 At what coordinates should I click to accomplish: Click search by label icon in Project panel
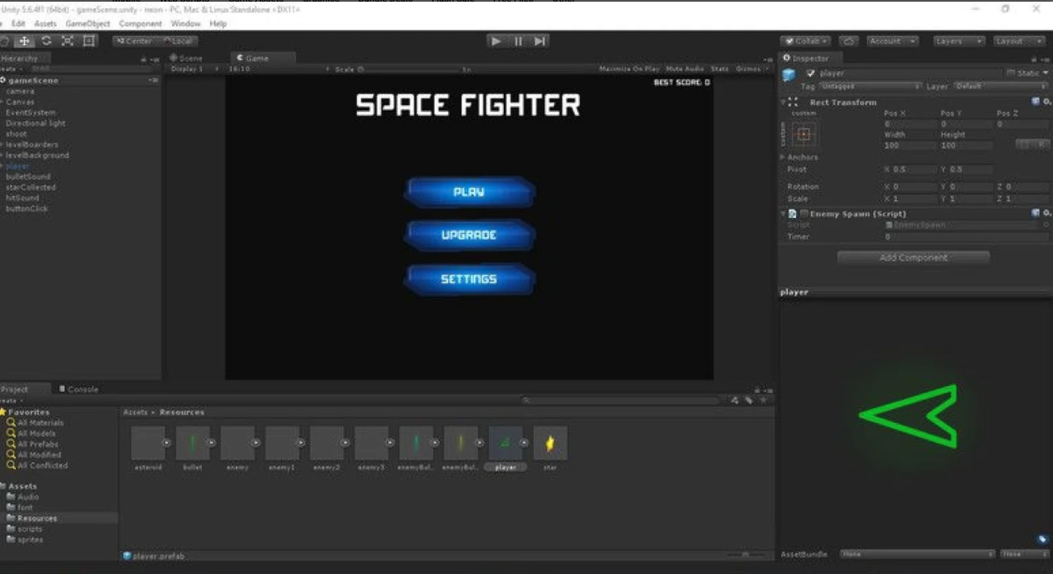(x=748, y=400)
